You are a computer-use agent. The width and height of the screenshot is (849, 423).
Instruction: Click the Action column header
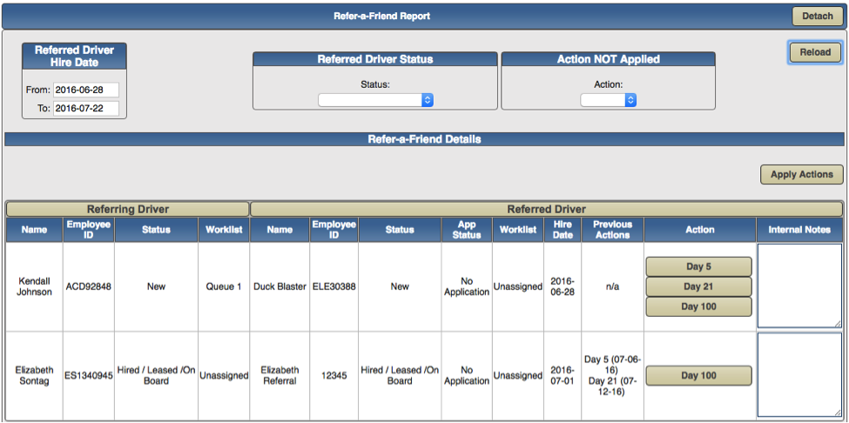pyautogui.click(x=699, y=230)
